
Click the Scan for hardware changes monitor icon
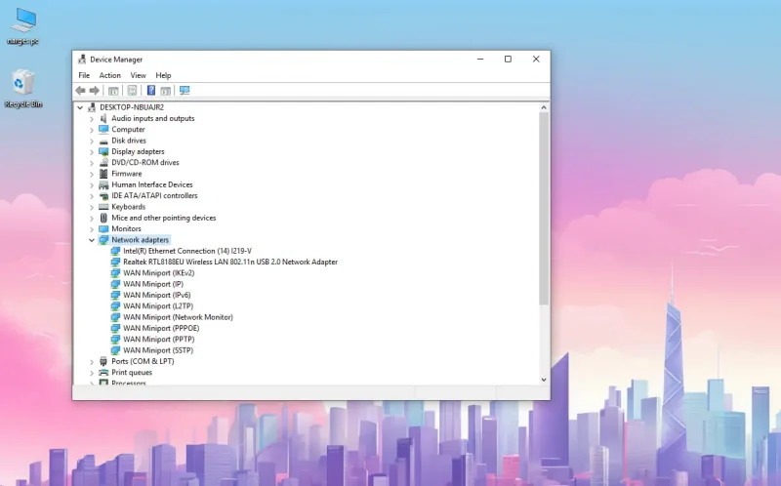tap(185, 91)
